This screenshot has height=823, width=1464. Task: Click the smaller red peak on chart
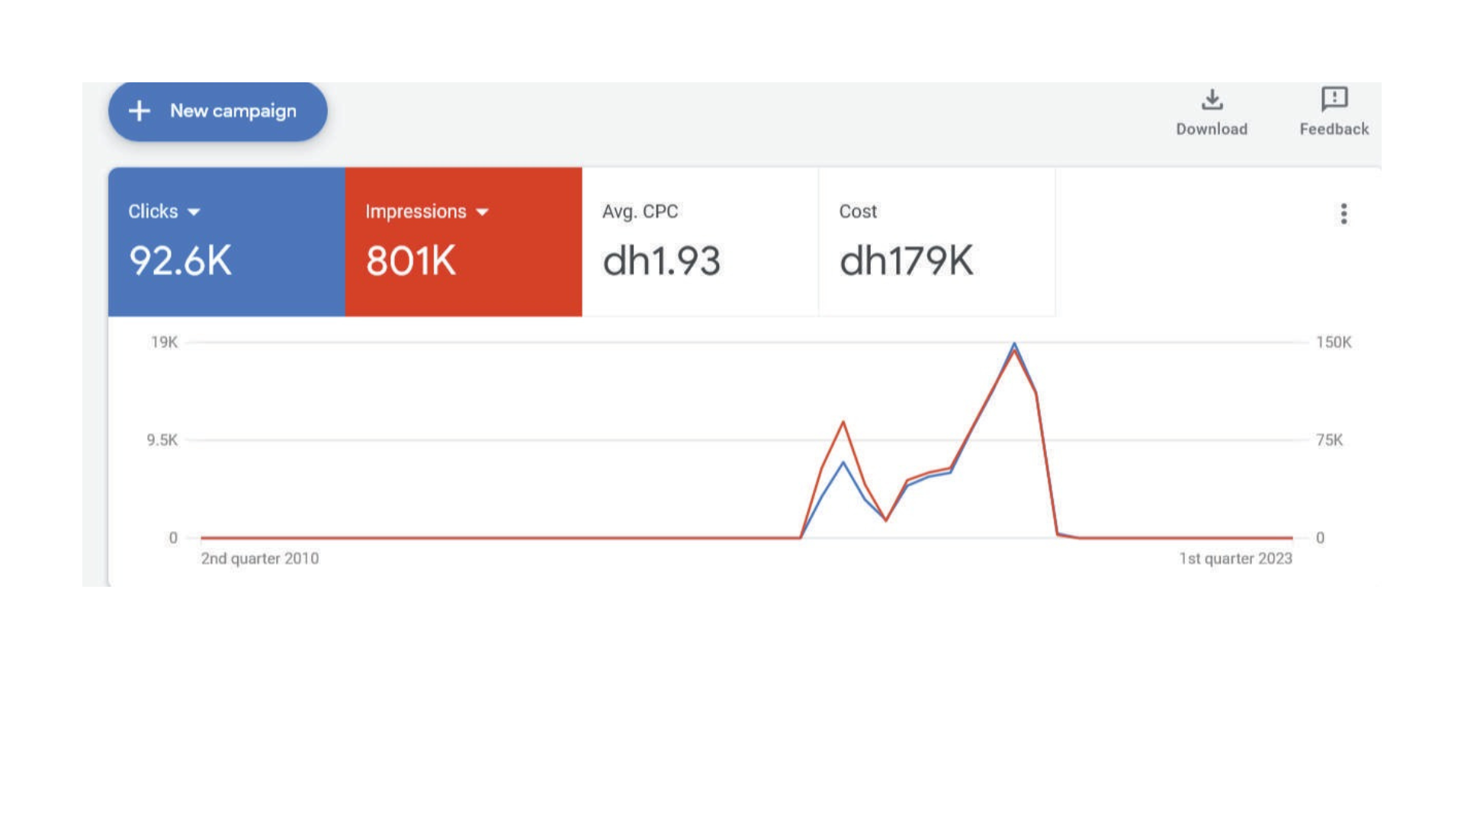pos(843,423)
